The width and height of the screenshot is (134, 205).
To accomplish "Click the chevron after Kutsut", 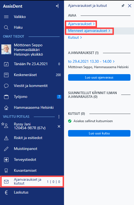I will 81,38.
